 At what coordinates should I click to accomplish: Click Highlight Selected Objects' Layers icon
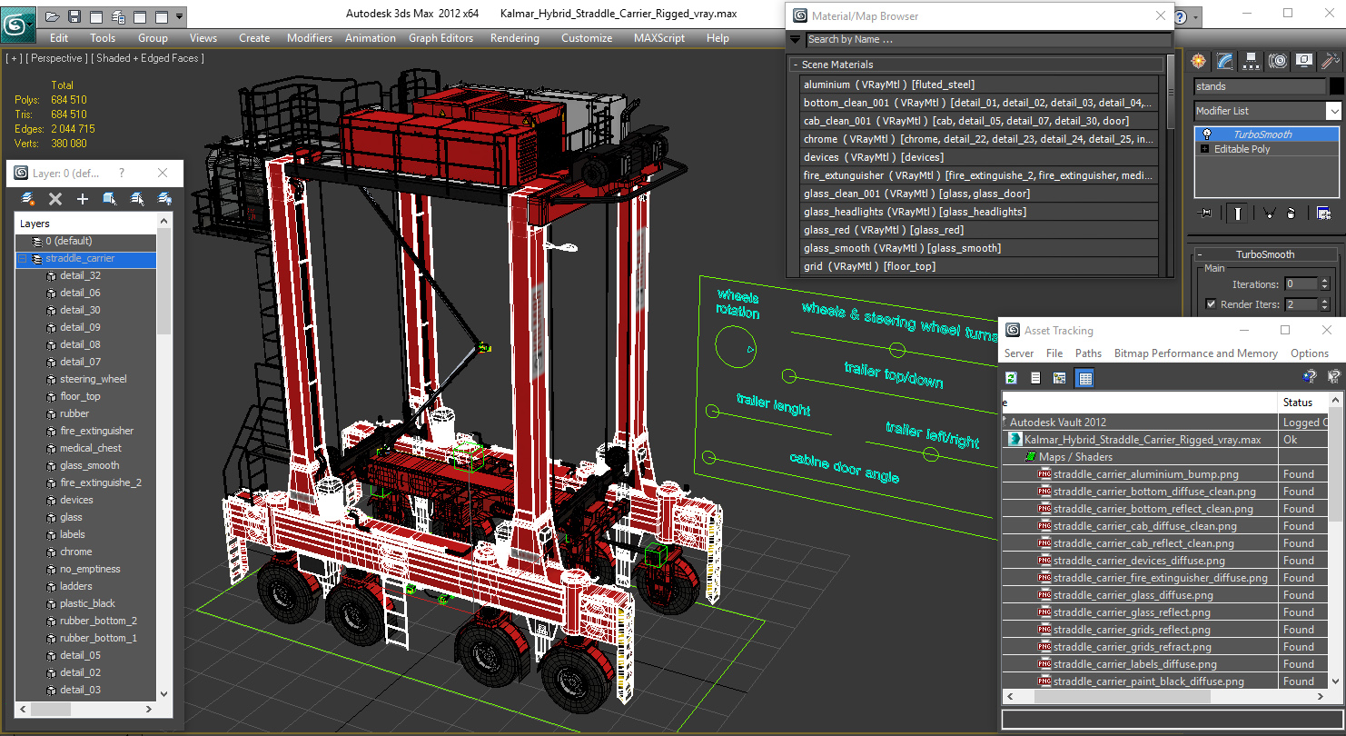click(137, 198)
